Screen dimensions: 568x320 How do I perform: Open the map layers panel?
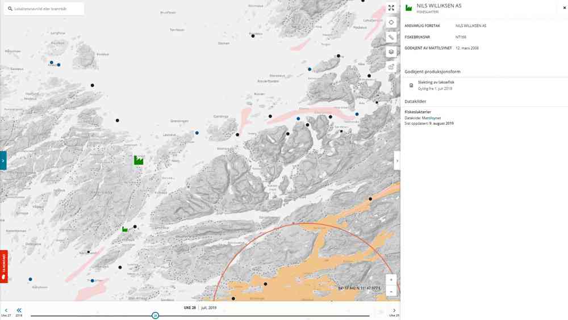[x=391, y=52]
